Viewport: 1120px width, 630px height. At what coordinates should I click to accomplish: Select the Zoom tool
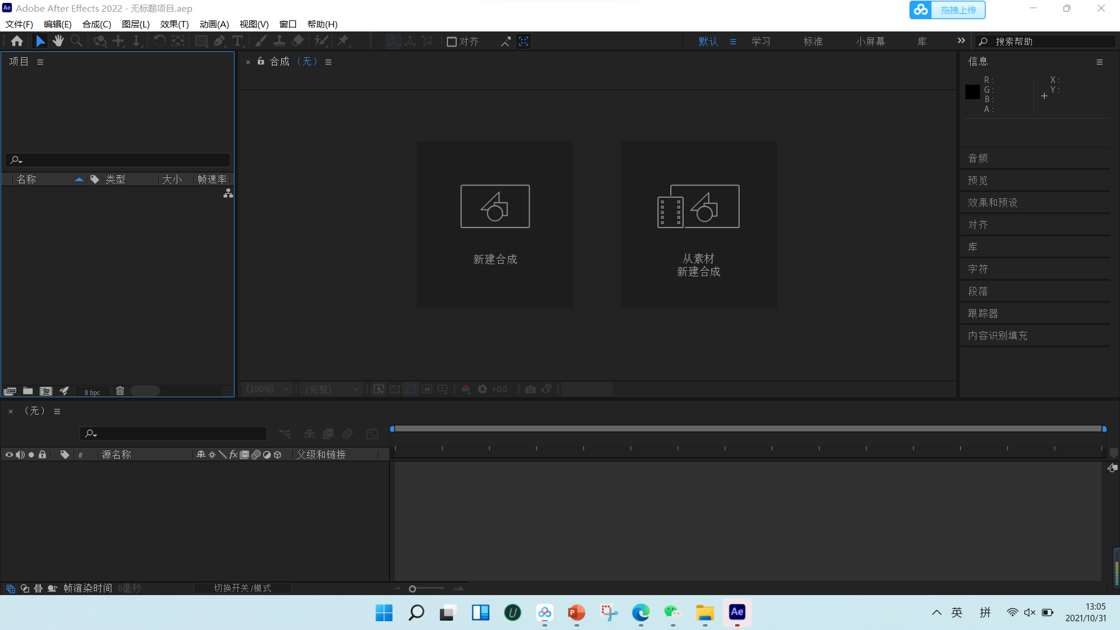[x=76, y=41]
